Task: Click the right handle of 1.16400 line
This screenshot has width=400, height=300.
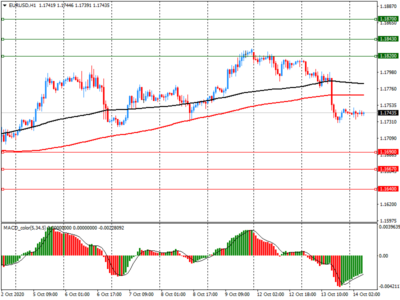Action: click(x=376, y=189)
